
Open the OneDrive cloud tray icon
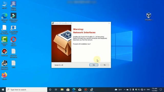coord(127,90)
